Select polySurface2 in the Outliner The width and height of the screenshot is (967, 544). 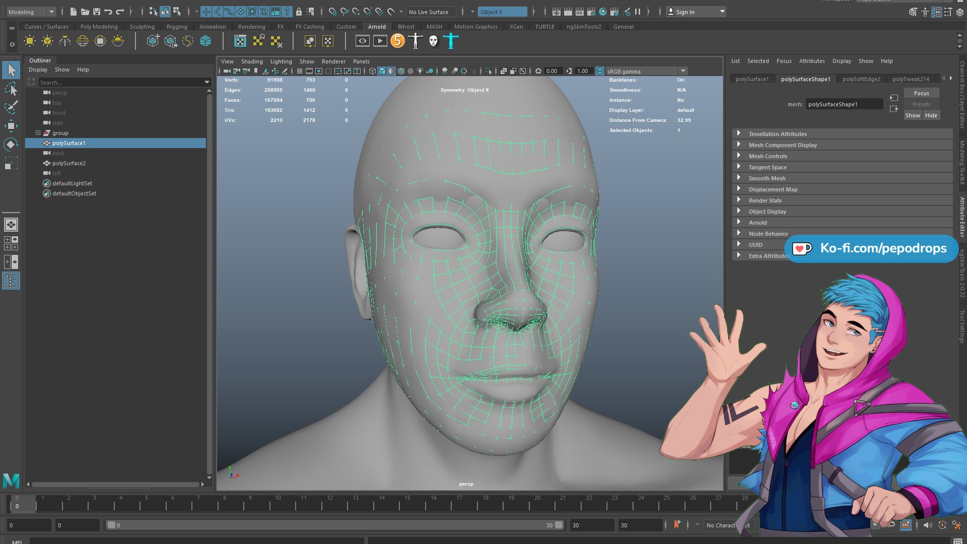68,163
